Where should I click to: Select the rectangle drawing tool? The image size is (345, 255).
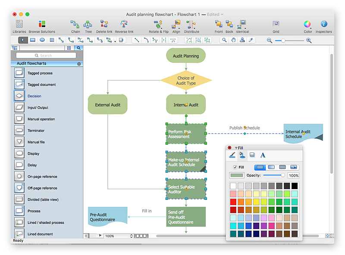point(32,40)
